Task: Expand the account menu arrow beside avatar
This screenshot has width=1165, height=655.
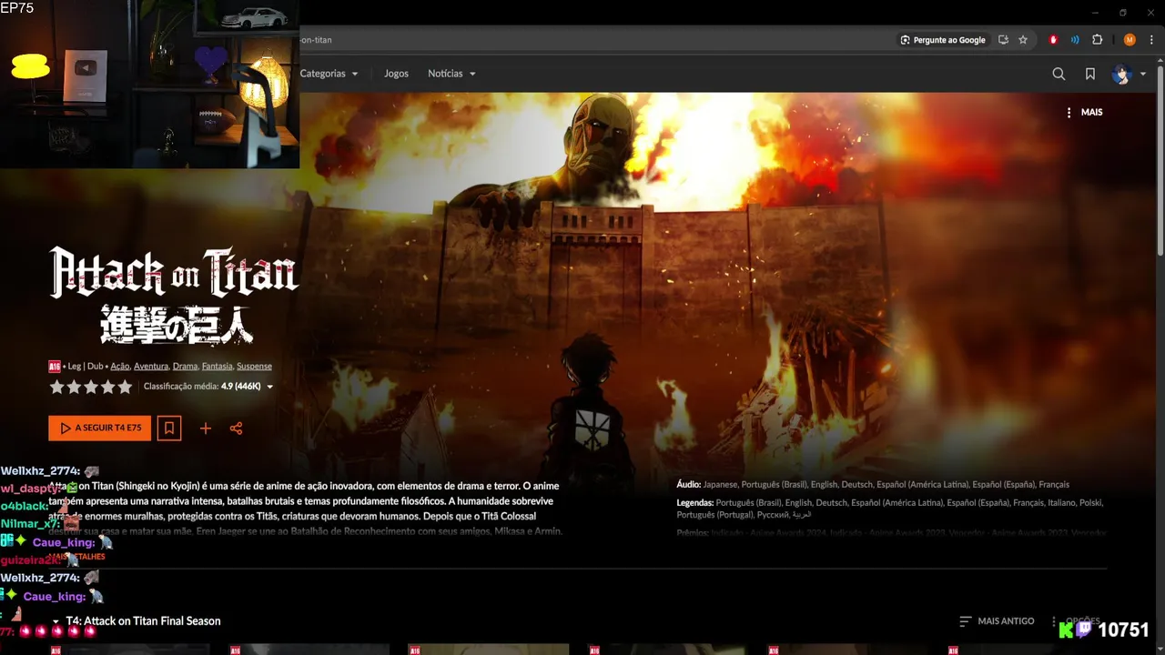Action: click(x=1143, y=75)
